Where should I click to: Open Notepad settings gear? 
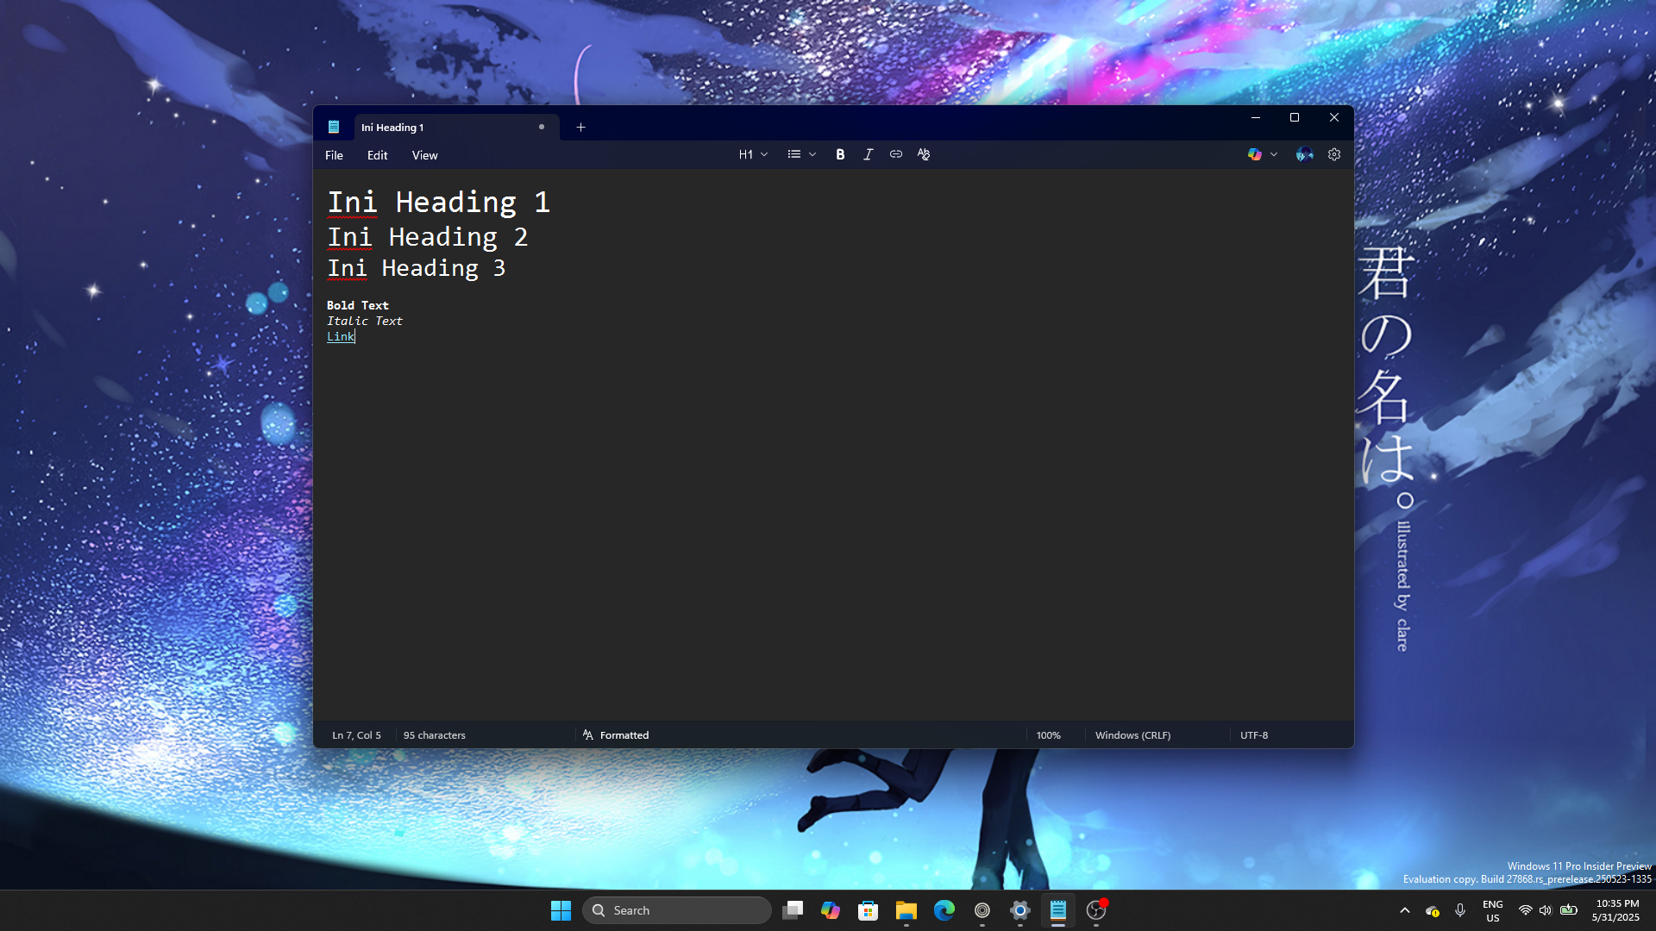click(x=1334, y=154)
